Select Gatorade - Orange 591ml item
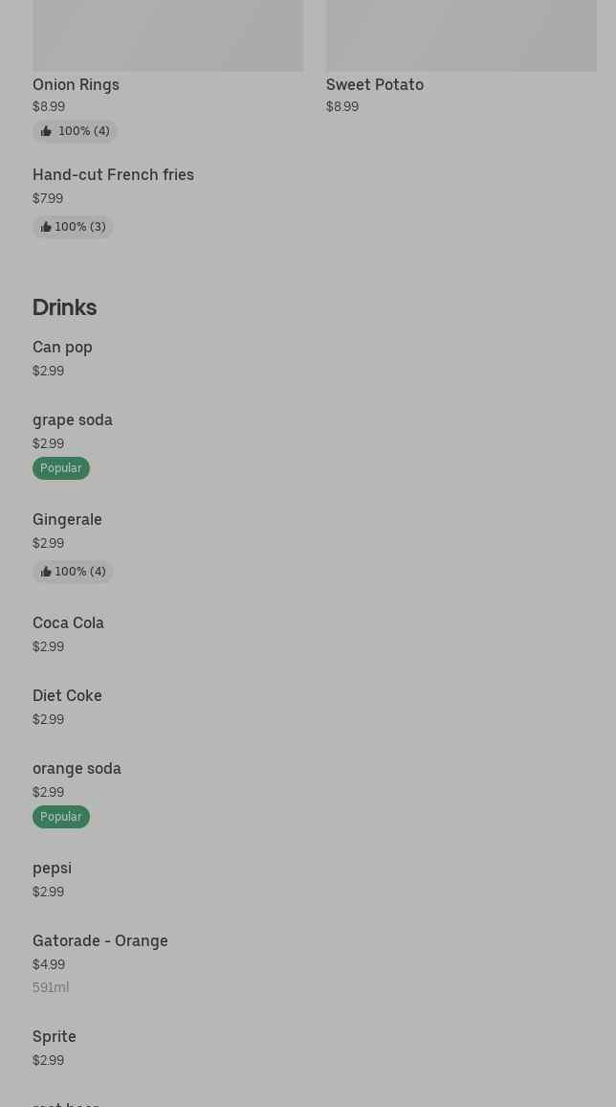616x1107 pixels. [x=99, y=941]
